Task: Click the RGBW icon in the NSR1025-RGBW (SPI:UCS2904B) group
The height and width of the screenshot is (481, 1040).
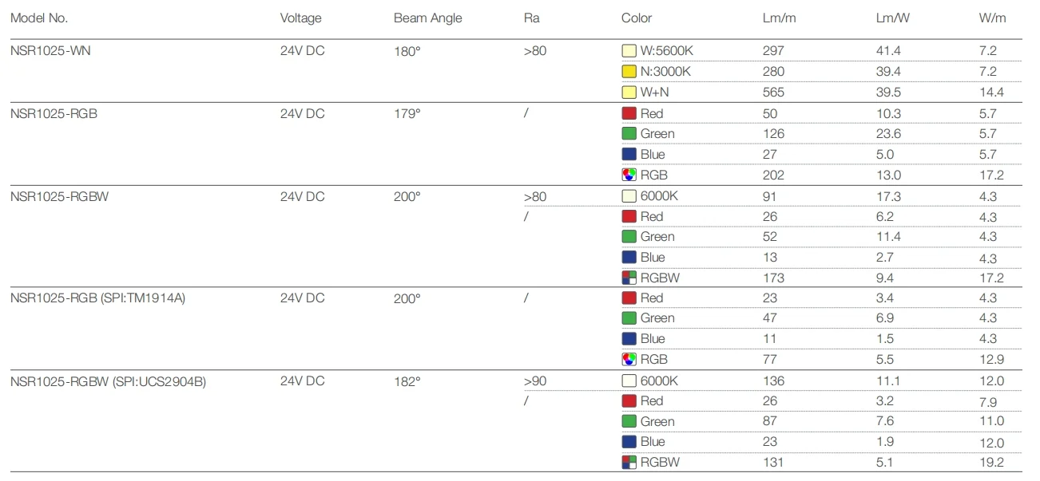Action: click(x=629, y=462)
